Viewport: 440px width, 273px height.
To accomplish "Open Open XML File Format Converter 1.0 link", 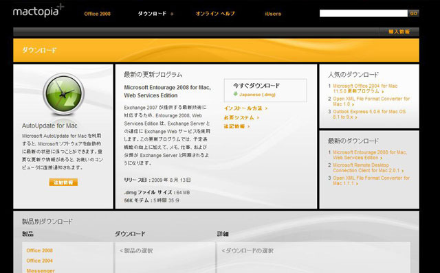I will 371,102.
